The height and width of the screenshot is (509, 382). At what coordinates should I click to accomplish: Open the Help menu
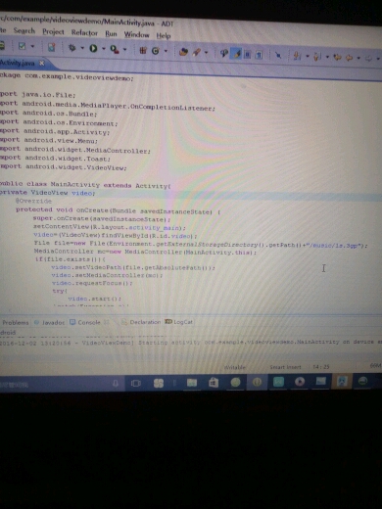coord(164,36)
